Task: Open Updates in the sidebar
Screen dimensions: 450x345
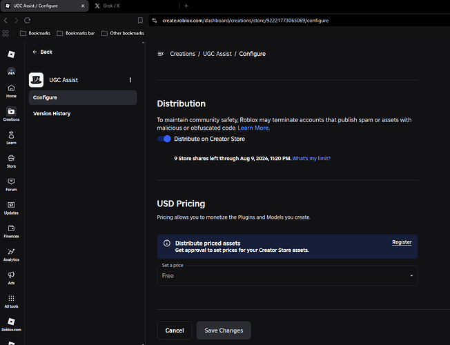Action: point(11,208)
